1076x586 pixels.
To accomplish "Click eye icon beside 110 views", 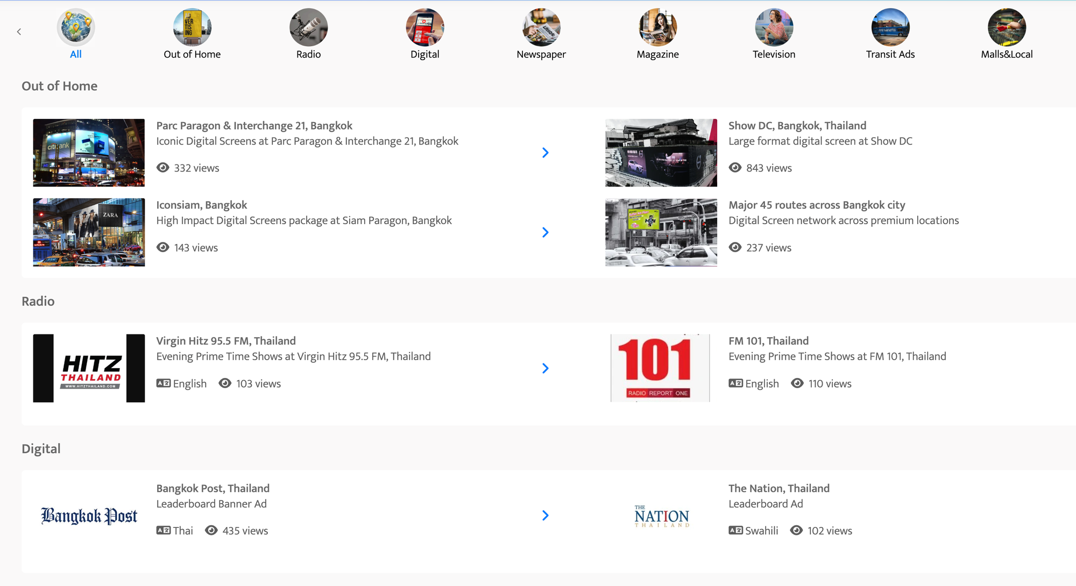I will [x=797, y=383].
